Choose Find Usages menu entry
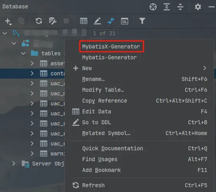The width and height of the screenshot is (216, 192). tap(139, 160)
